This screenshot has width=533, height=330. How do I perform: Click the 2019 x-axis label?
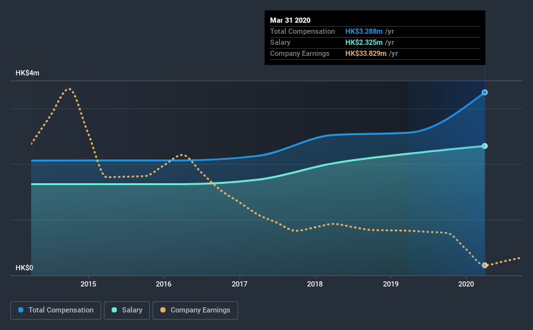391,284
